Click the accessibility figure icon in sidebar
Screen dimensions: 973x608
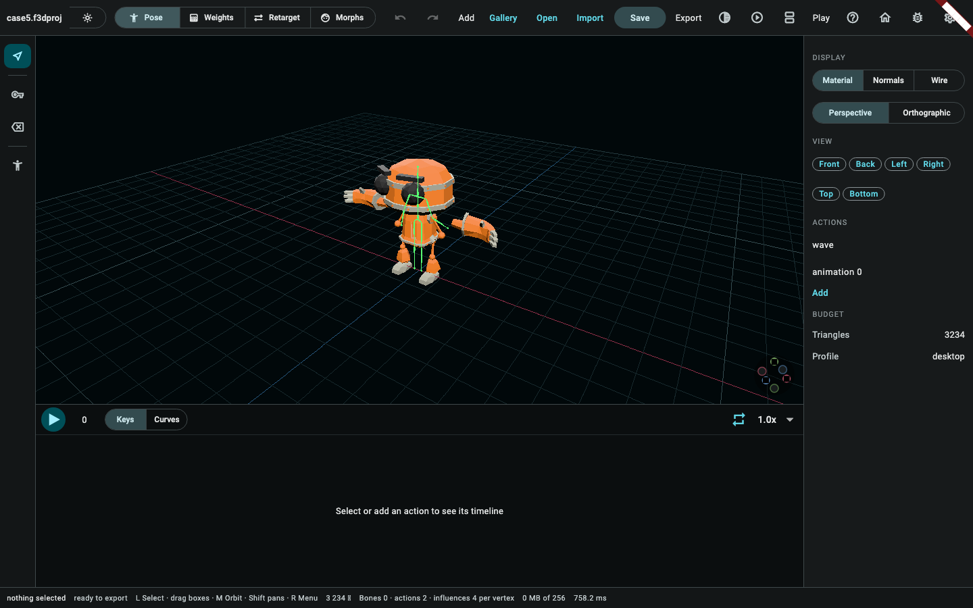coord(18,166)
